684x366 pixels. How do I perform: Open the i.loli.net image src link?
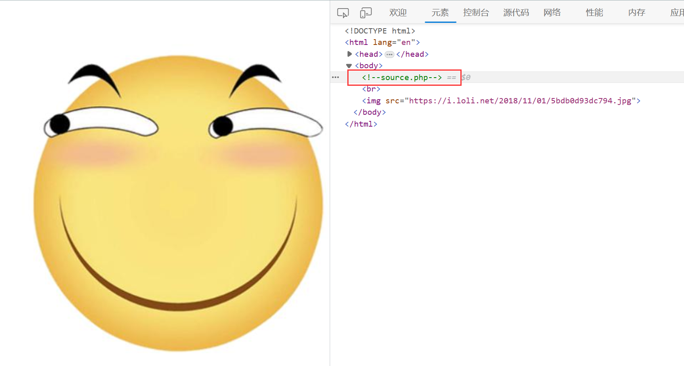pos(520,101)
